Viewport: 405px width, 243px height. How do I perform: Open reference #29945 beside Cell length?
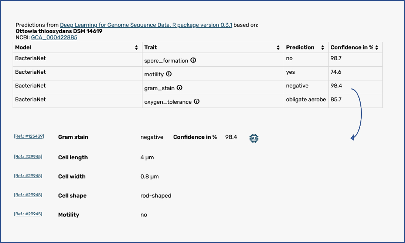(28, 156)
